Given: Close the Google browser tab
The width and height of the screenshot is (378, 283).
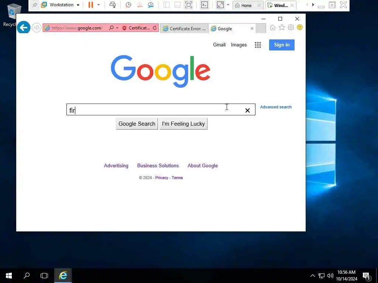Looking at the screenshot, I should tap(252, 28).
